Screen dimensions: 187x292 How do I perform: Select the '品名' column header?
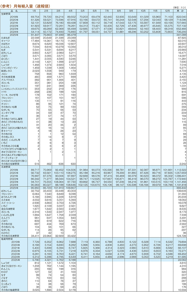pos(14,11)
